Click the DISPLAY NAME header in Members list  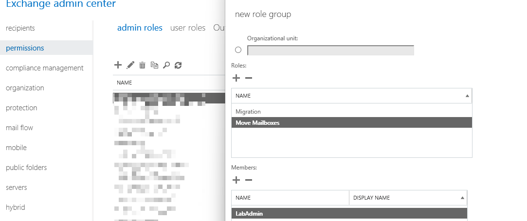pyautogui.click(x=371, y=198)
